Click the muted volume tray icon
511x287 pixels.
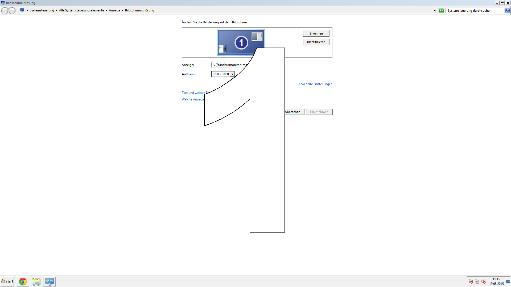484,282
